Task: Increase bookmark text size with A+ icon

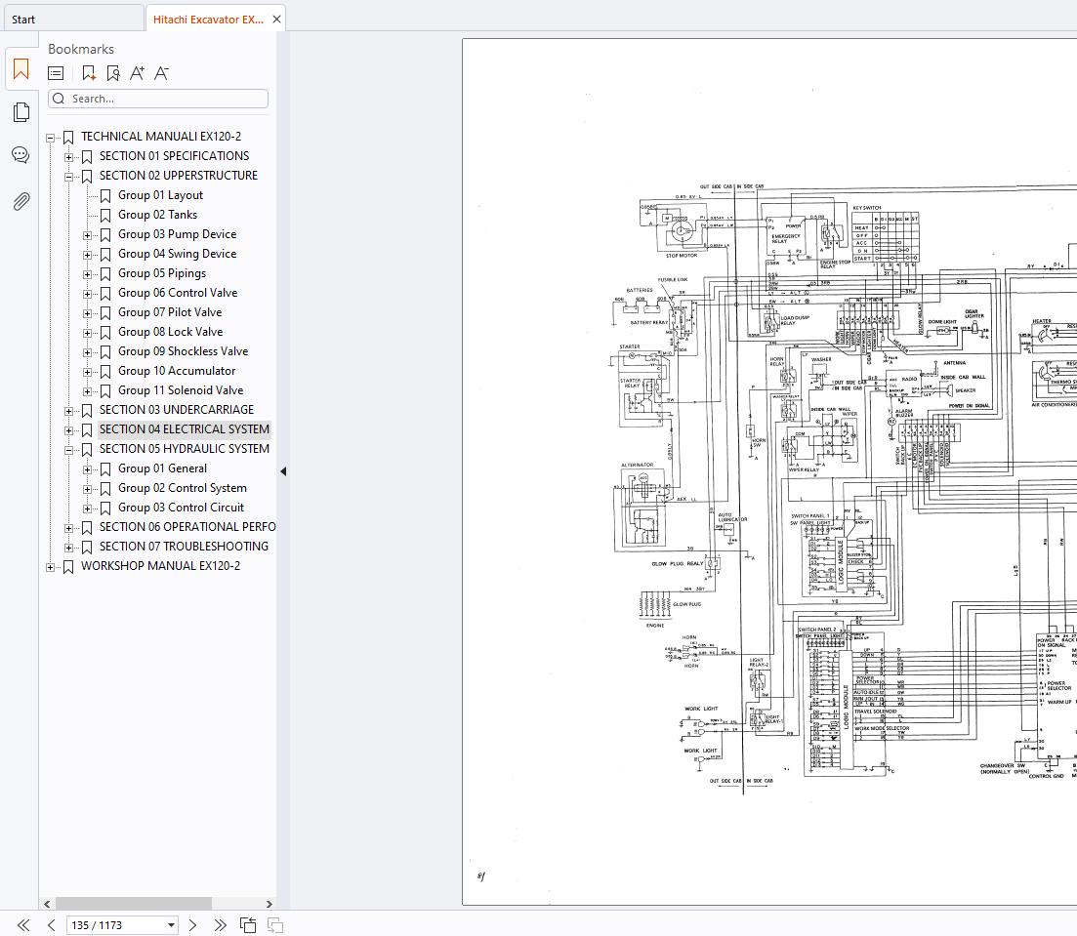Action: [x=138, y=73]
